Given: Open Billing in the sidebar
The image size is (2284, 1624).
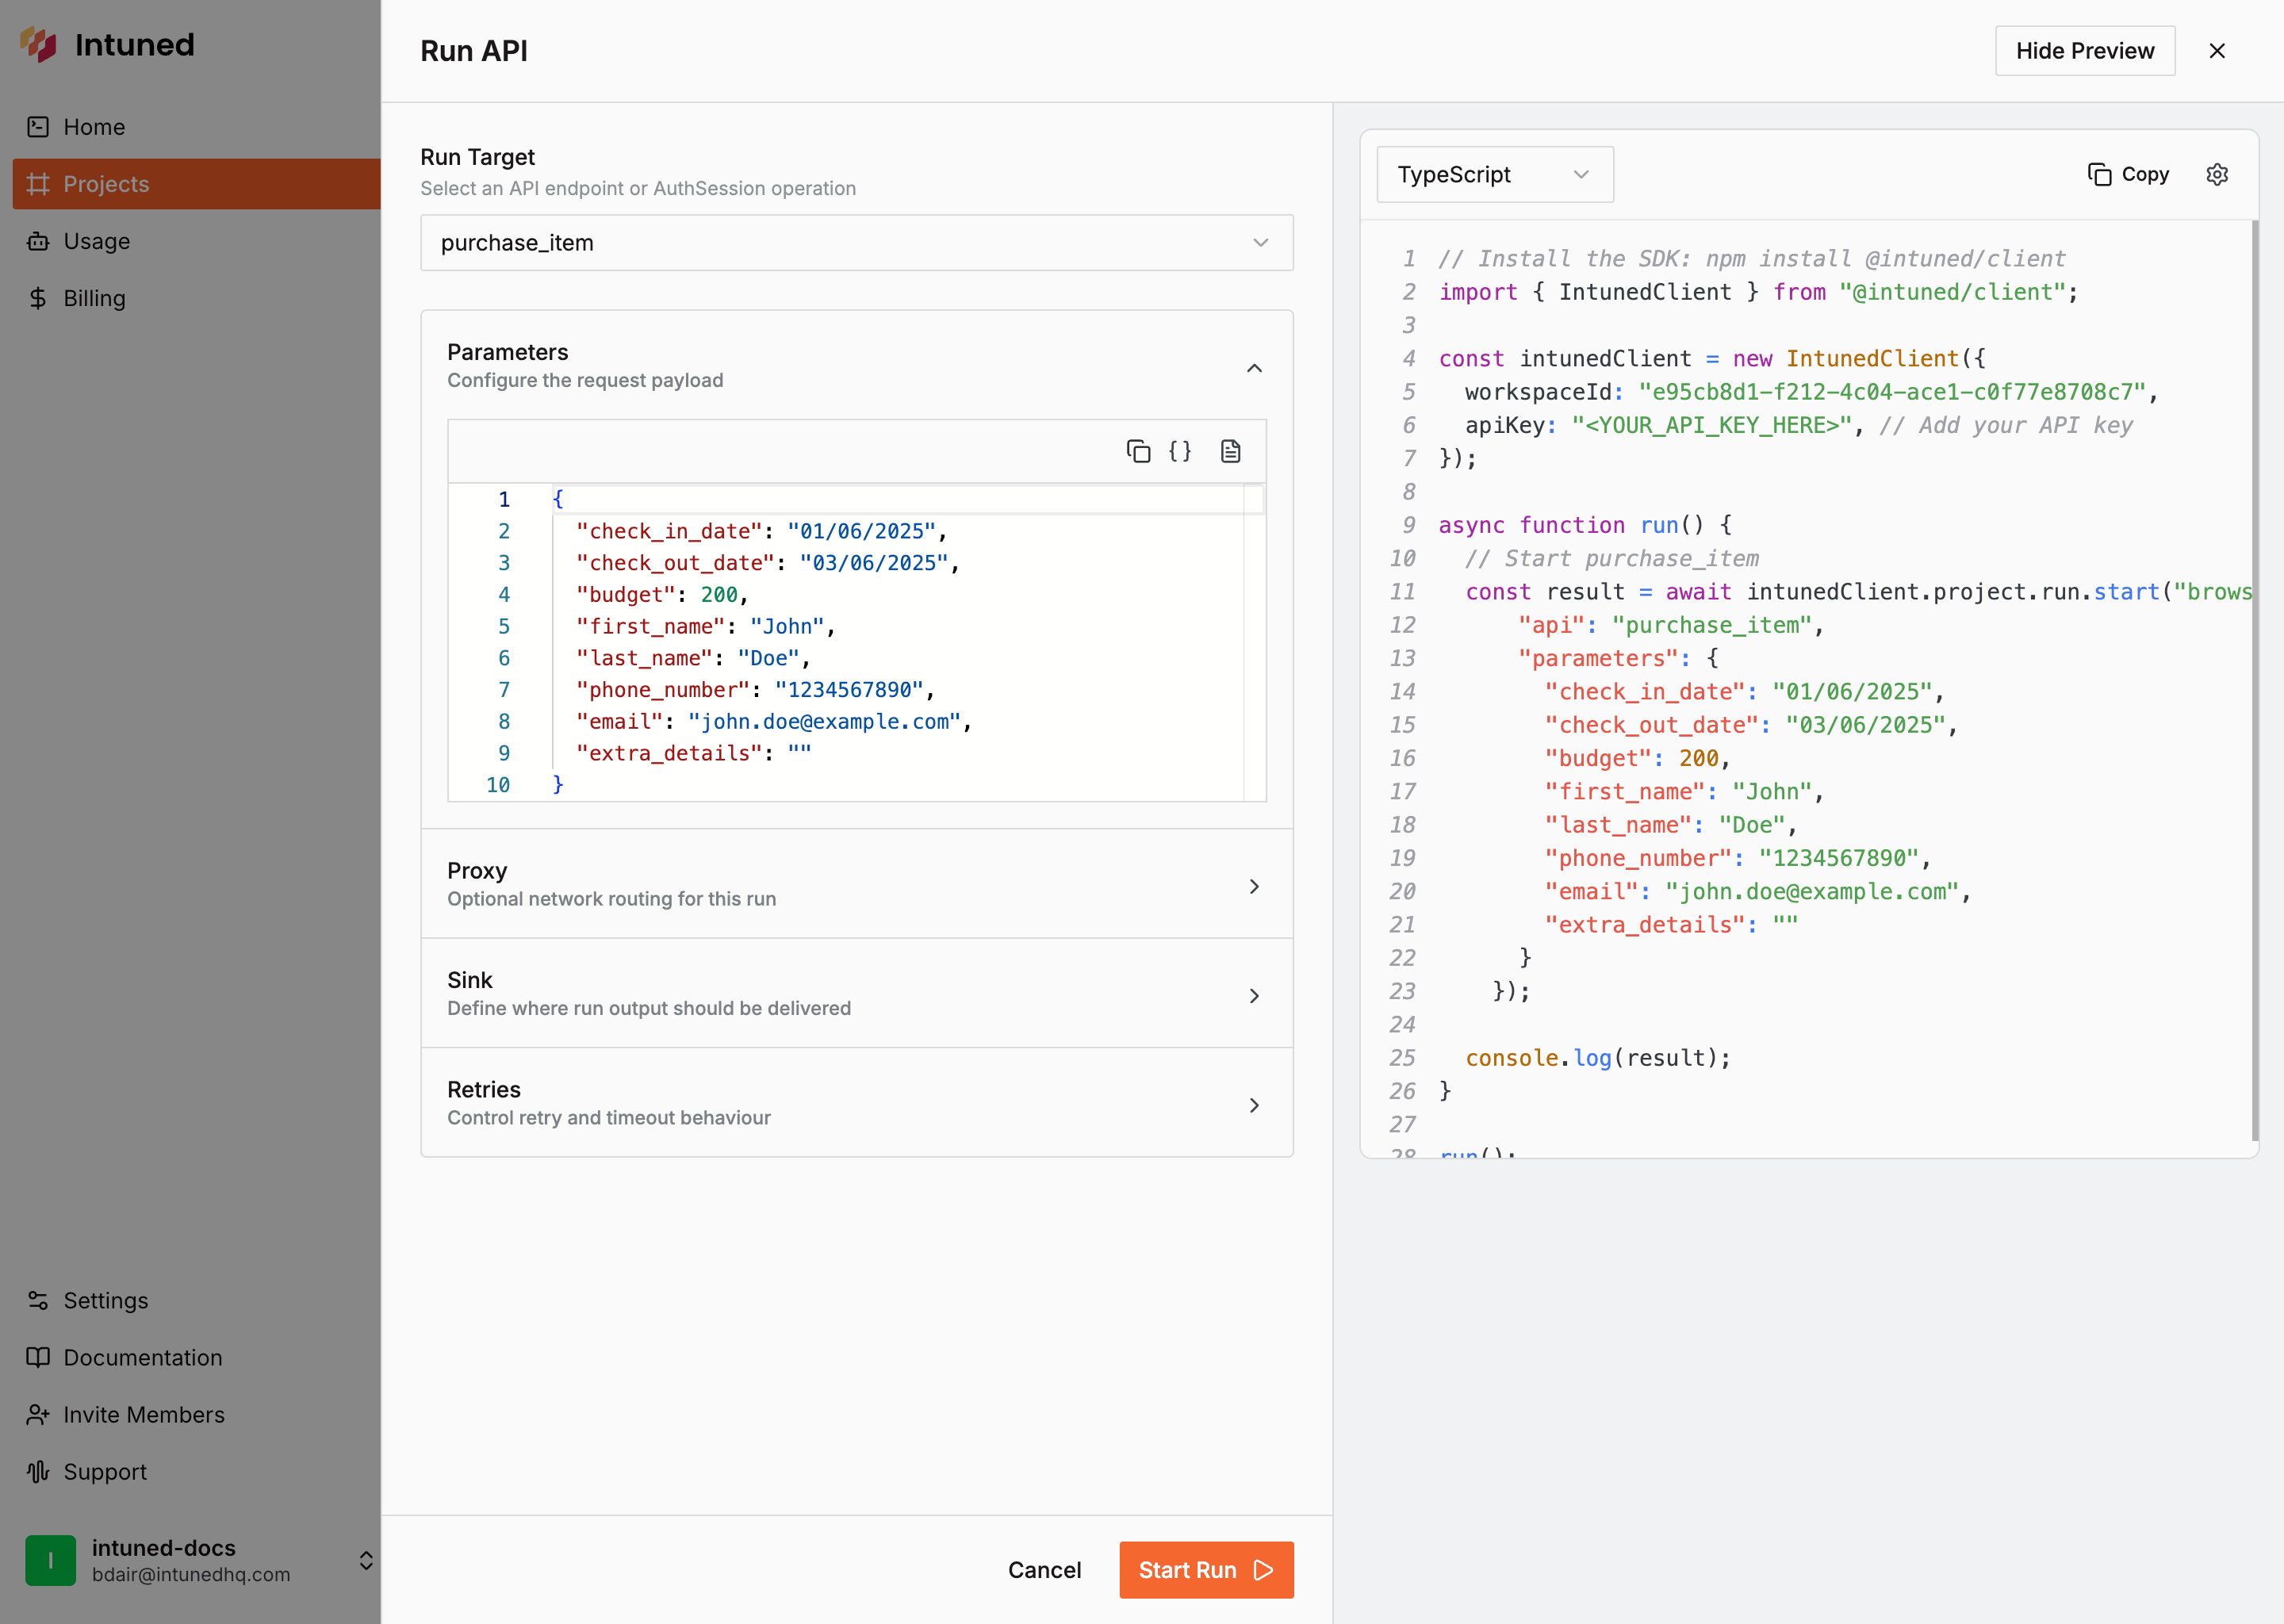Looking at the screenshot, I should pos(196,298).
